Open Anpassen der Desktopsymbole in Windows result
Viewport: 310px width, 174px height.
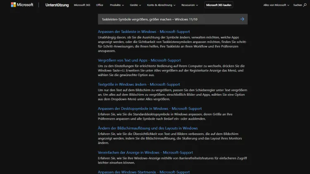[150, 108]
